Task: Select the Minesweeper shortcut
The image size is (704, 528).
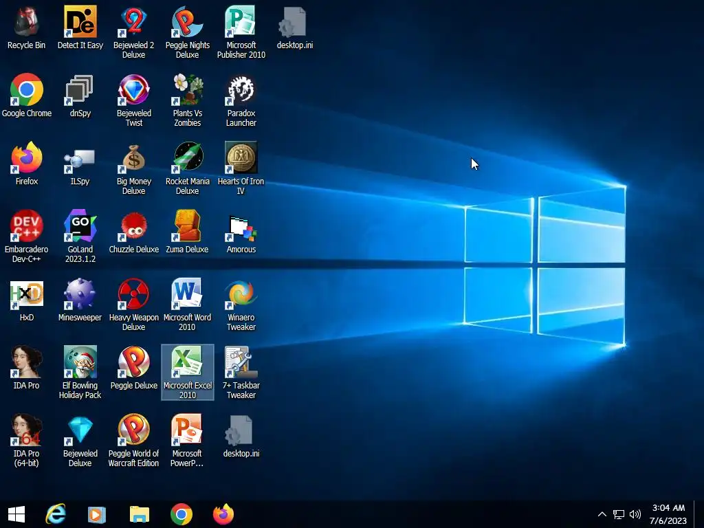Action: point(80,300)
